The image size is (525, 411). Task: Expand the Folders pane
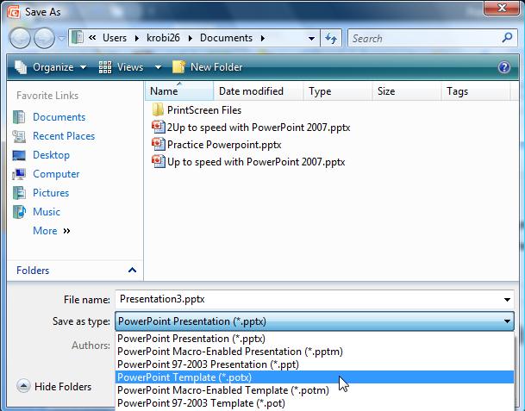click(x=132, y=270)
